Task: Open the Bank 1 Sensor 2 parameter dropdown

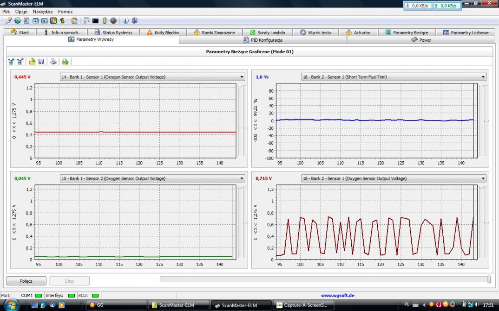Action: pos(242,178)
